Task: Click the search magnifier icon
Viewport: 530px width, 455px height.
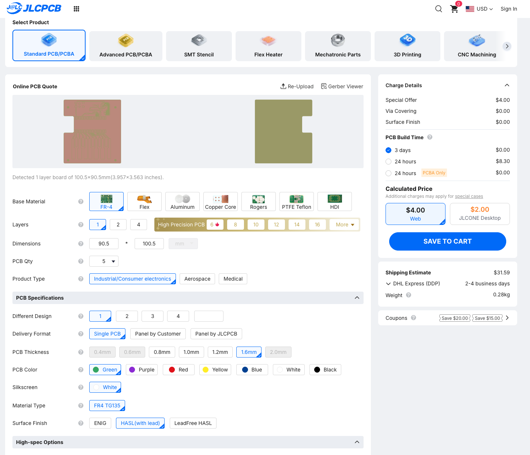Action: pos(439,9)
